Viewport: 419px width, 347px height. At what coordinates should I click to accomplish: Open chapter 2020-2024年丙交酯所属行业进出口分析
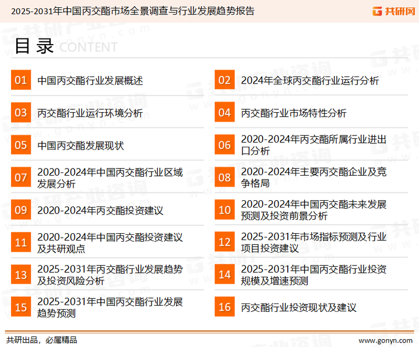click(313, 145)
